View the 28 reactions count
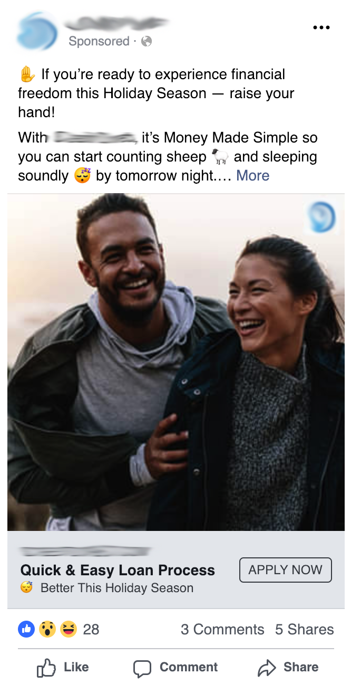 click(91, 629)
